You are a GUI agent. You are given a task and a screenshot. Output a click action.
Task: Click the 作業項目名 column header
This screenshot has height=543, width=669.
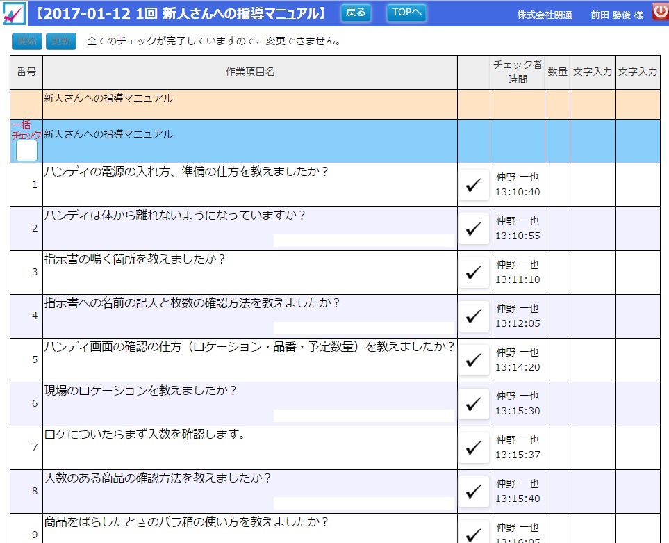250,72
